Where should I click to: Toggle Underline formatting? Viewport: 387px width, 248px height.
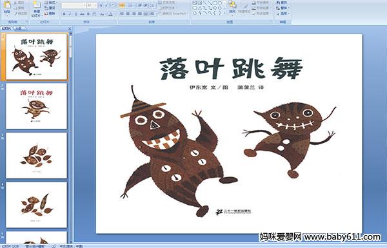tap(75, 14)
